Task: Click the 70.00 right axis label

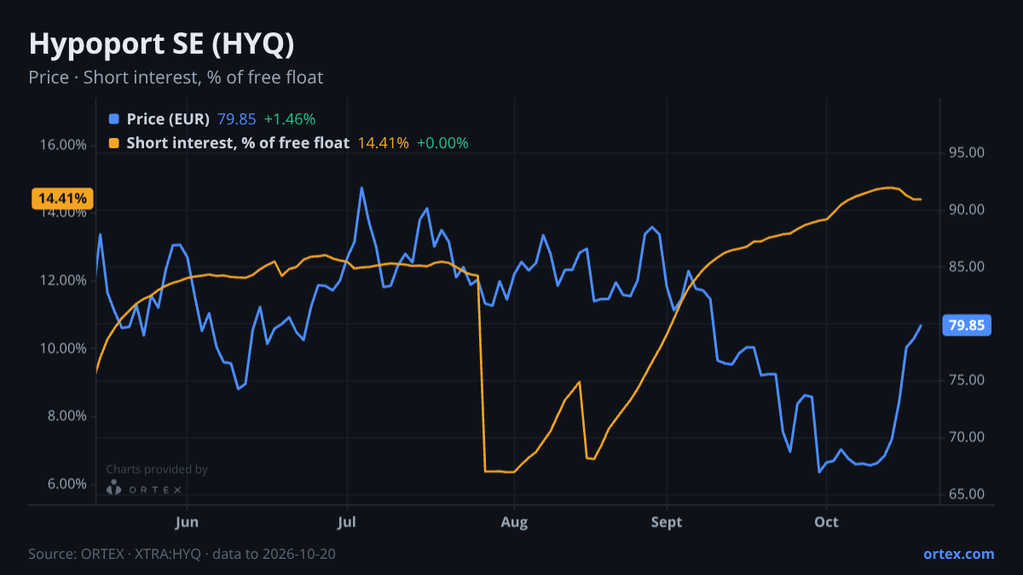Action: pyautogui.click(x=966, y=438)
